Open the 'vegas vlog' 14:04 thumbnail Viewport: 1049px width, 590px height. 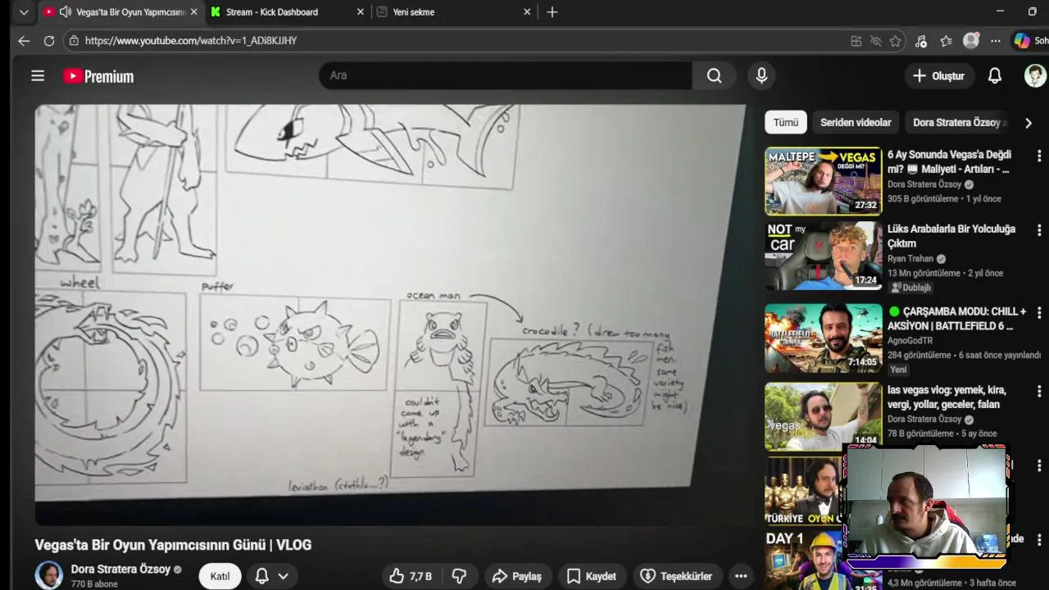pos(823,416)
